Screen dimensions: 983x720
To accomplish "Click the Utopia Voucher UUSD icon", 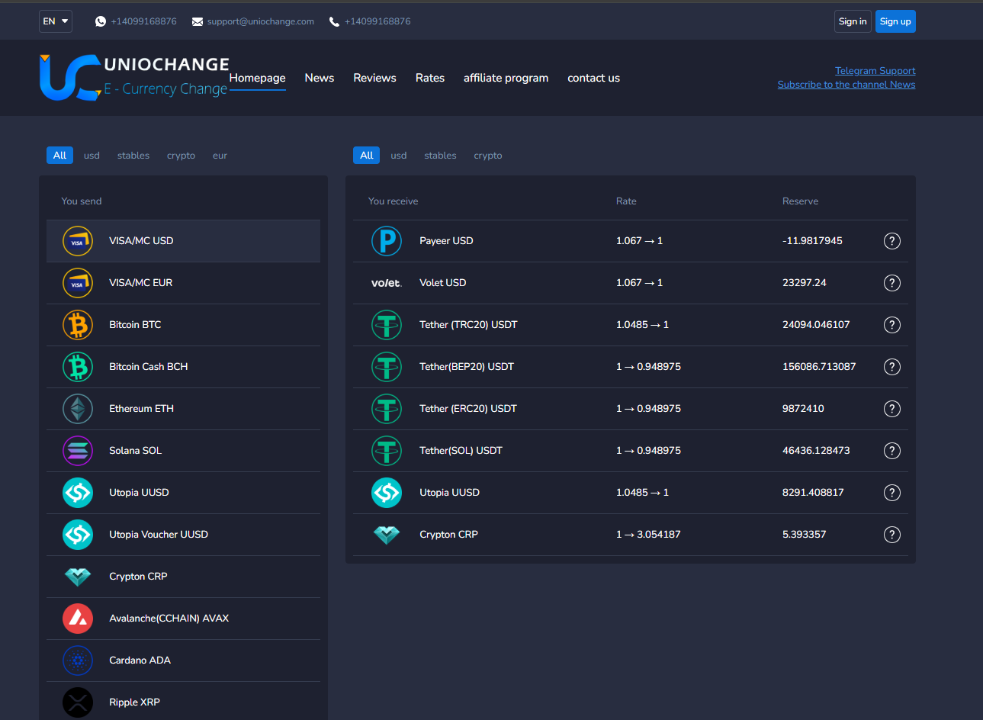I will (x=78, y=535).
